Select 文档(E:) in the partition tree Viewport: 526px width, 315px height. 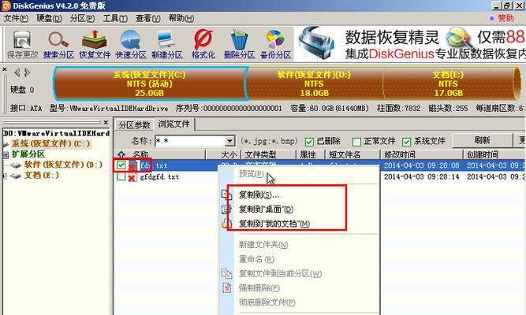pos(42,176)
